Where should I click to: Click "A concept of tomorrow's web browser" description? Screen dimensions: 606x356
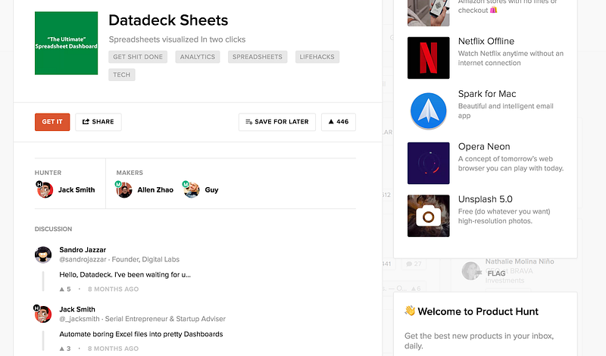511,163
